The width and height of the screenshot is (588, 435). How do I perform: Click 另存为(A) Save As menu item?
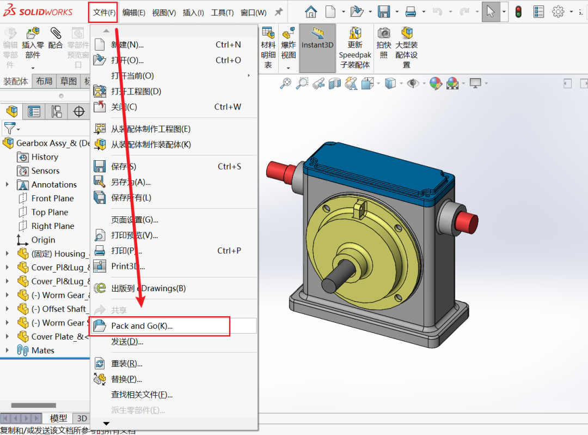(x=131, y=182)
